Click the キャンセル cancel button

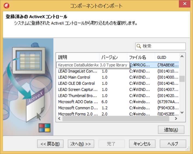142,144
